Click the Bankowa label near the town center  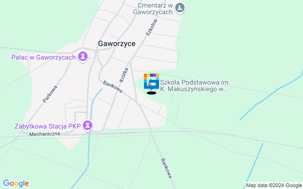[x=113, y=86]
